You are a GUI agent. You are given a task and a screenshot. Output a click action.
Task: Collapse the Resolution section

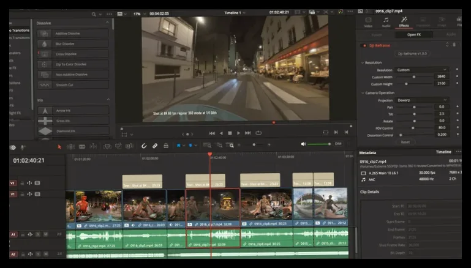point(363,63)
